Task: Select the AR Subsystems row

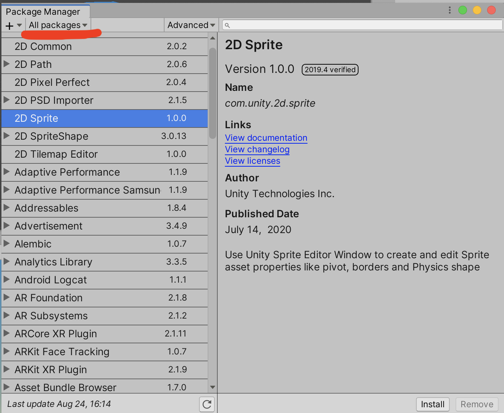Action: pyautogui.click(x=105, y=316)
